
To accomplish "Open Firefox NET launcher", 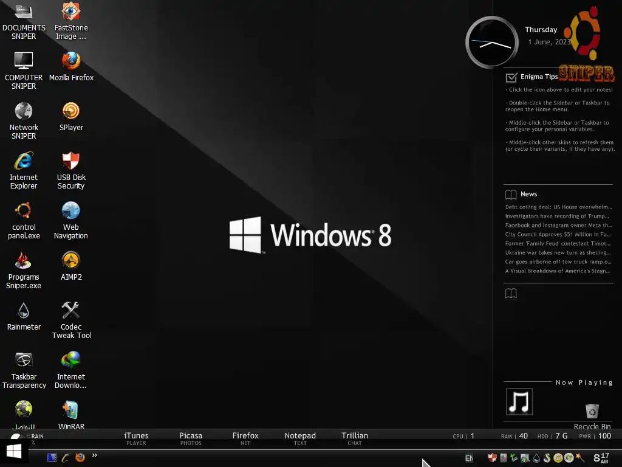I will coord(245,438).
